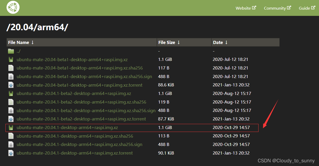Image resolution: width=319 pixels, height=166 pixels.
Task: Open 20.04.1-beta2 img.xz.sha256.sign link
Action: point(86,111)
